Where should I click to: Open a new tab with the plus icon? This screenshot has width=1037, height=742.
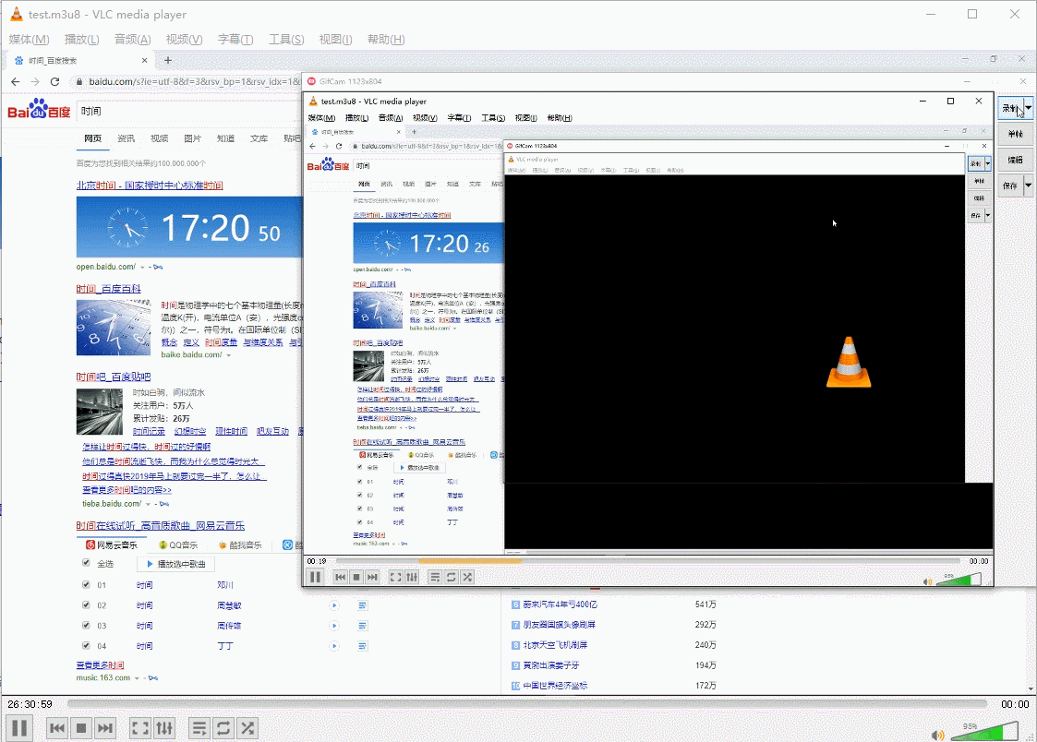tap(168, 60)
